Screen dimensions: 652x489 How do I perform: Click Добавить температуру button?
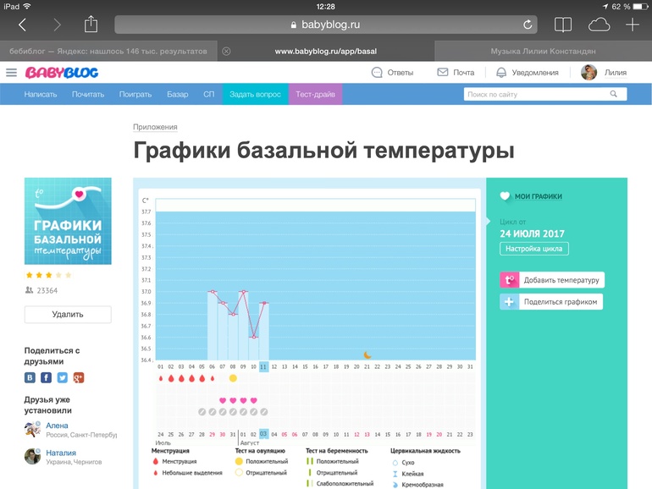552,280
